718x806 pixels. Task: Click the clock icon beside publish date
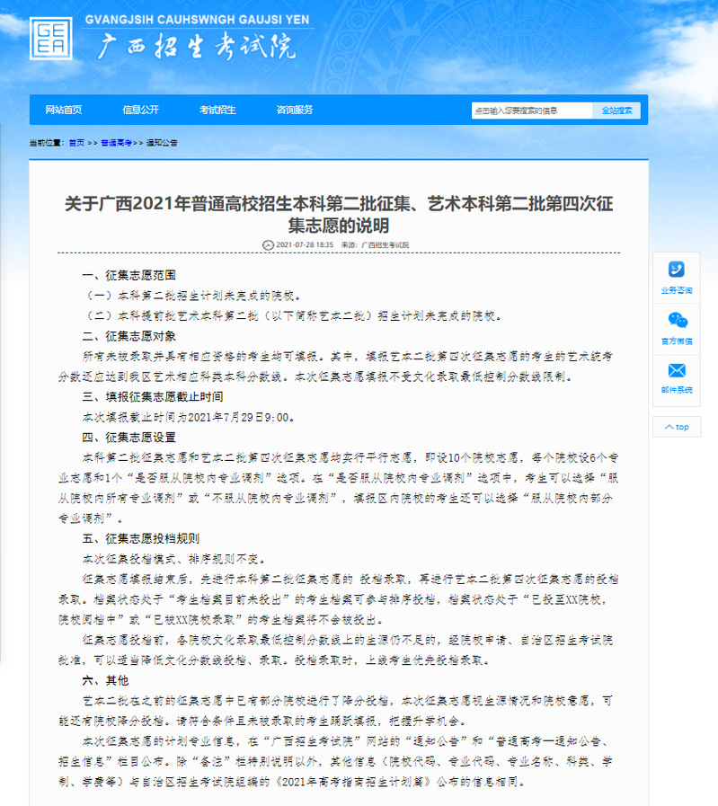[268, 245]
